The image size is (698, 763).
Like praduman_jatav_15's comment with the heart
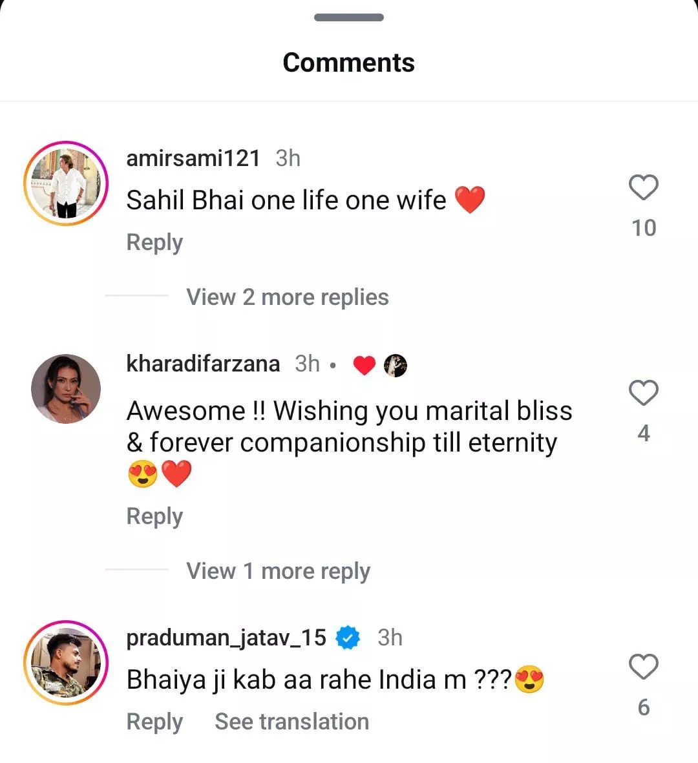click(x=643, y=667)
